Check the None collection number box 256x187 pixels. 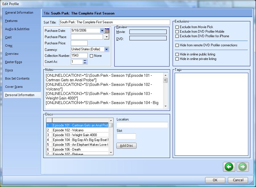tap(92, 56)
